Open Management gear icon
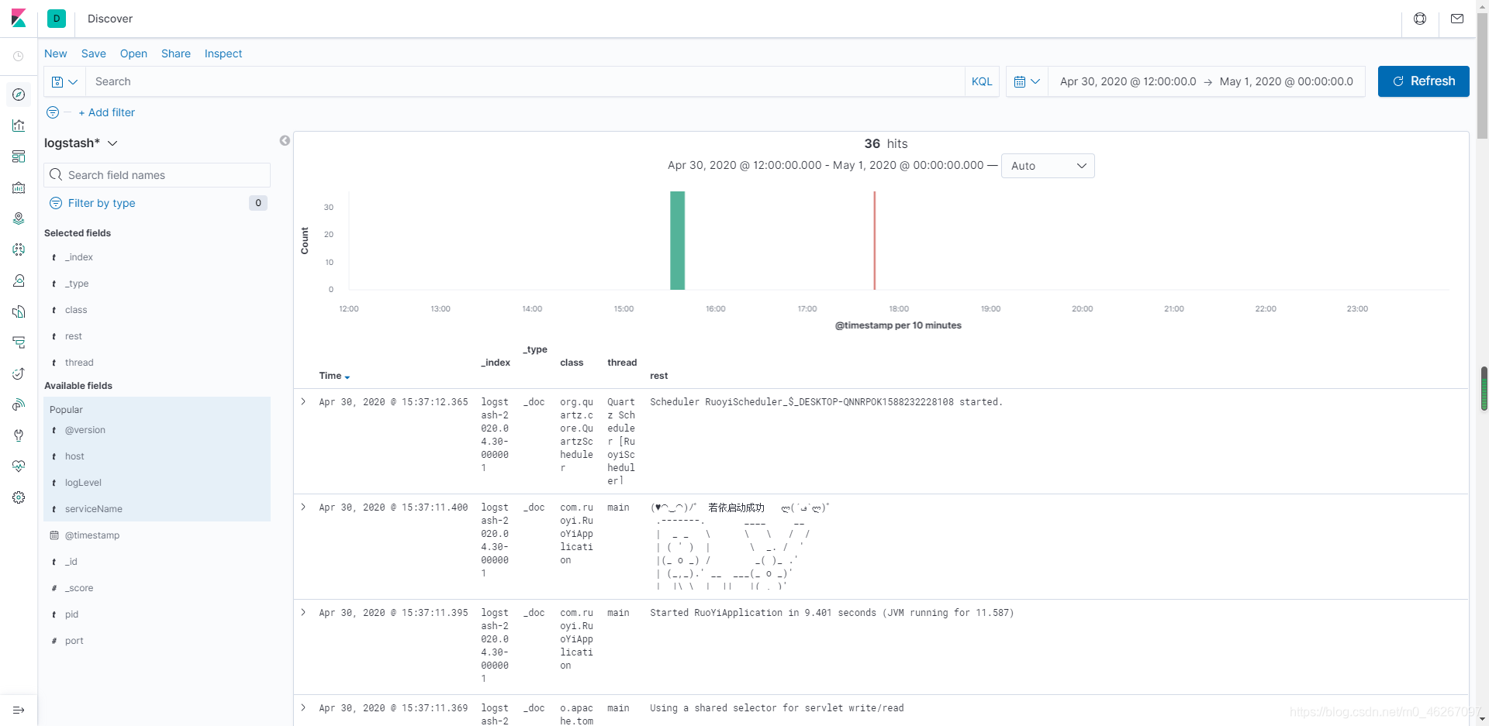The image size is (1489, 726). pos(19,497)
